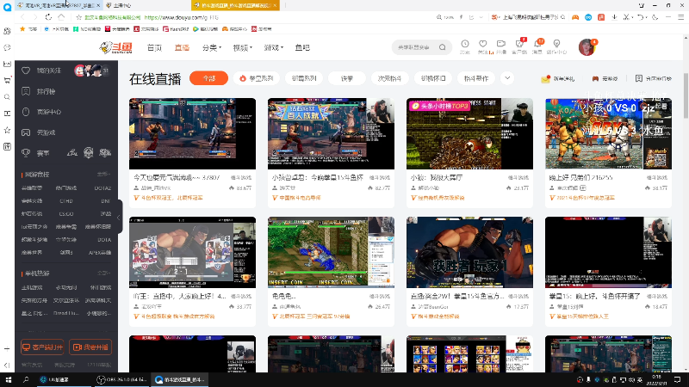Click the first esports league emblem beside 赛事
Image resolution: width=689 pixels, height=387 pixels.
click(x=72, y=153)
